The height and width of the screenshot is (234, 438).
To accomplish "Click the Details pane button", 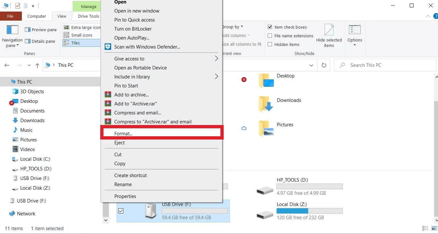I will (x=40, y=41).
